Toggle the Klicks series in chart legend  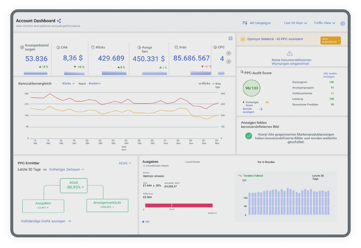point(205,83)
